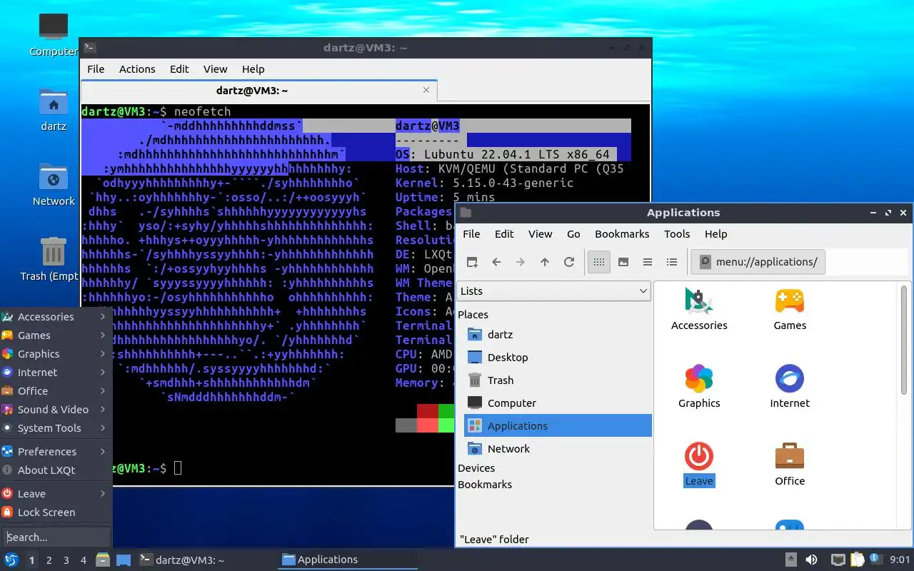The image size is (914, 571).
Task: Launch file manager from the panel quicklaunch
Action: [102, 560]
